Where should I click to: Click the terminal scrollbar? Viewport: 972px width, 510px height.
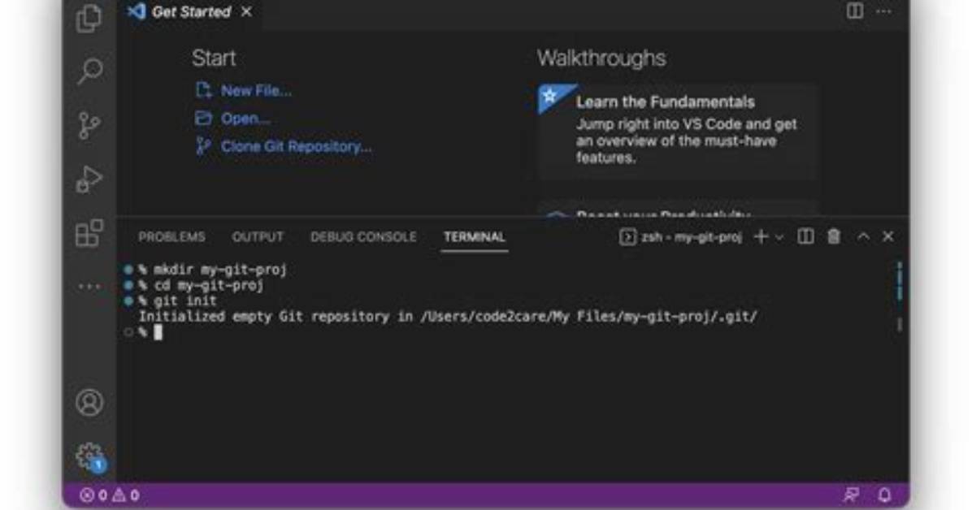(900, 297)
